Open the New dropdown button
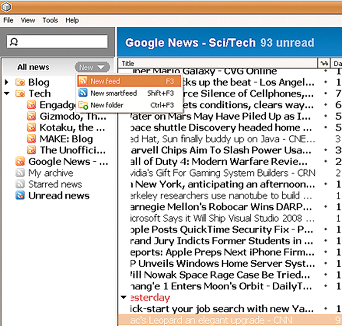This screenshot has width=342, height=326. (92, 67)
